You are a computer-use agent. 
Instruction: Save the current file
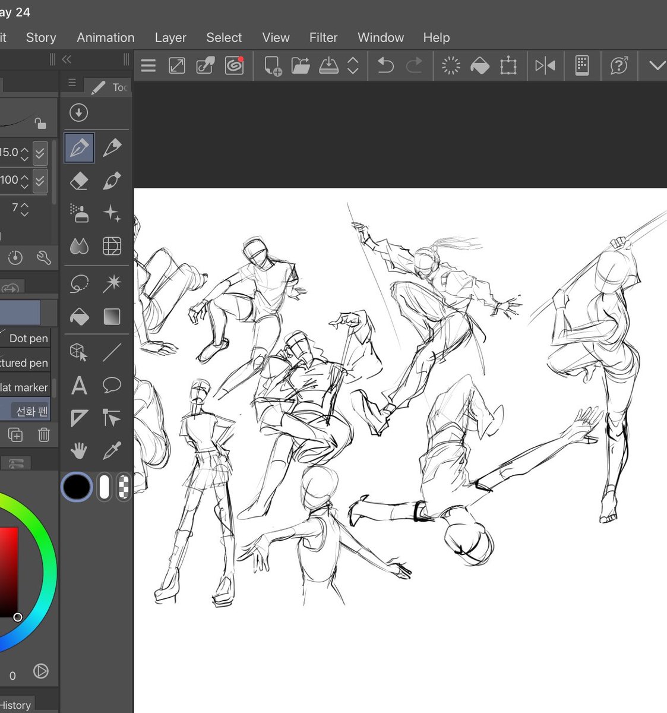[x=328, y=65]
